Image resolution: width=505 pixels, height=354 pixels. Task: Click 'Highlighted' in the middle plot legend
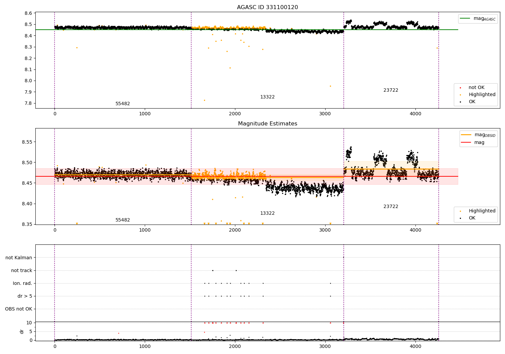point(478,211)
